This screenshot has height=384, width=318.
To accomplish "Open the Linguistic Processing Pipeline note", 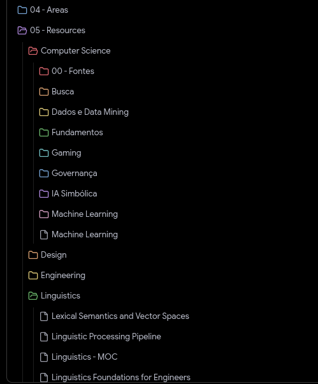I will click(100, 337).
